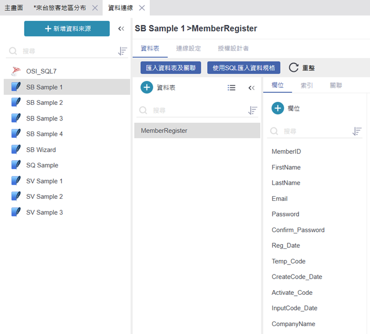Switch to the 連線設定 tab

[188, 49]
